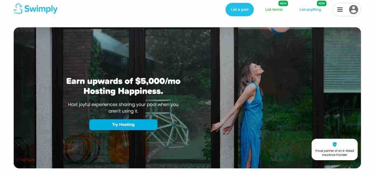Image resolution: width=377 pixels, height=175 pixels.
Task: Click the white insurance partner card
Action: click(334, 149)
